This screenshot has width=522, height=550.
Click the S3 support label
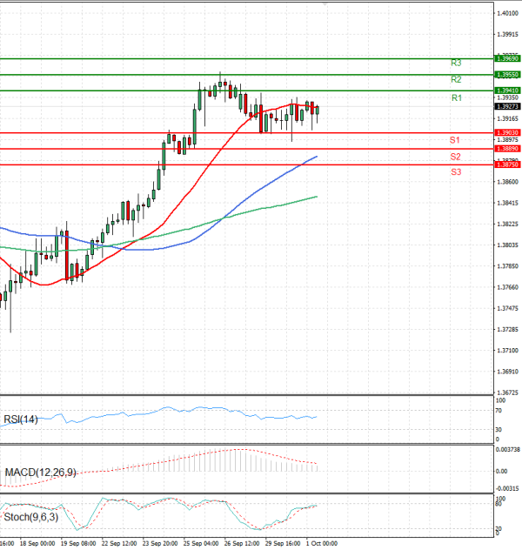pos(455,172)
